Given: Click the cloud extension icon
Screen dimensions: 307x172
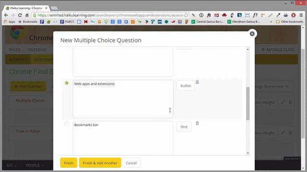Looking at the screenshot, I should pos(286,15).
